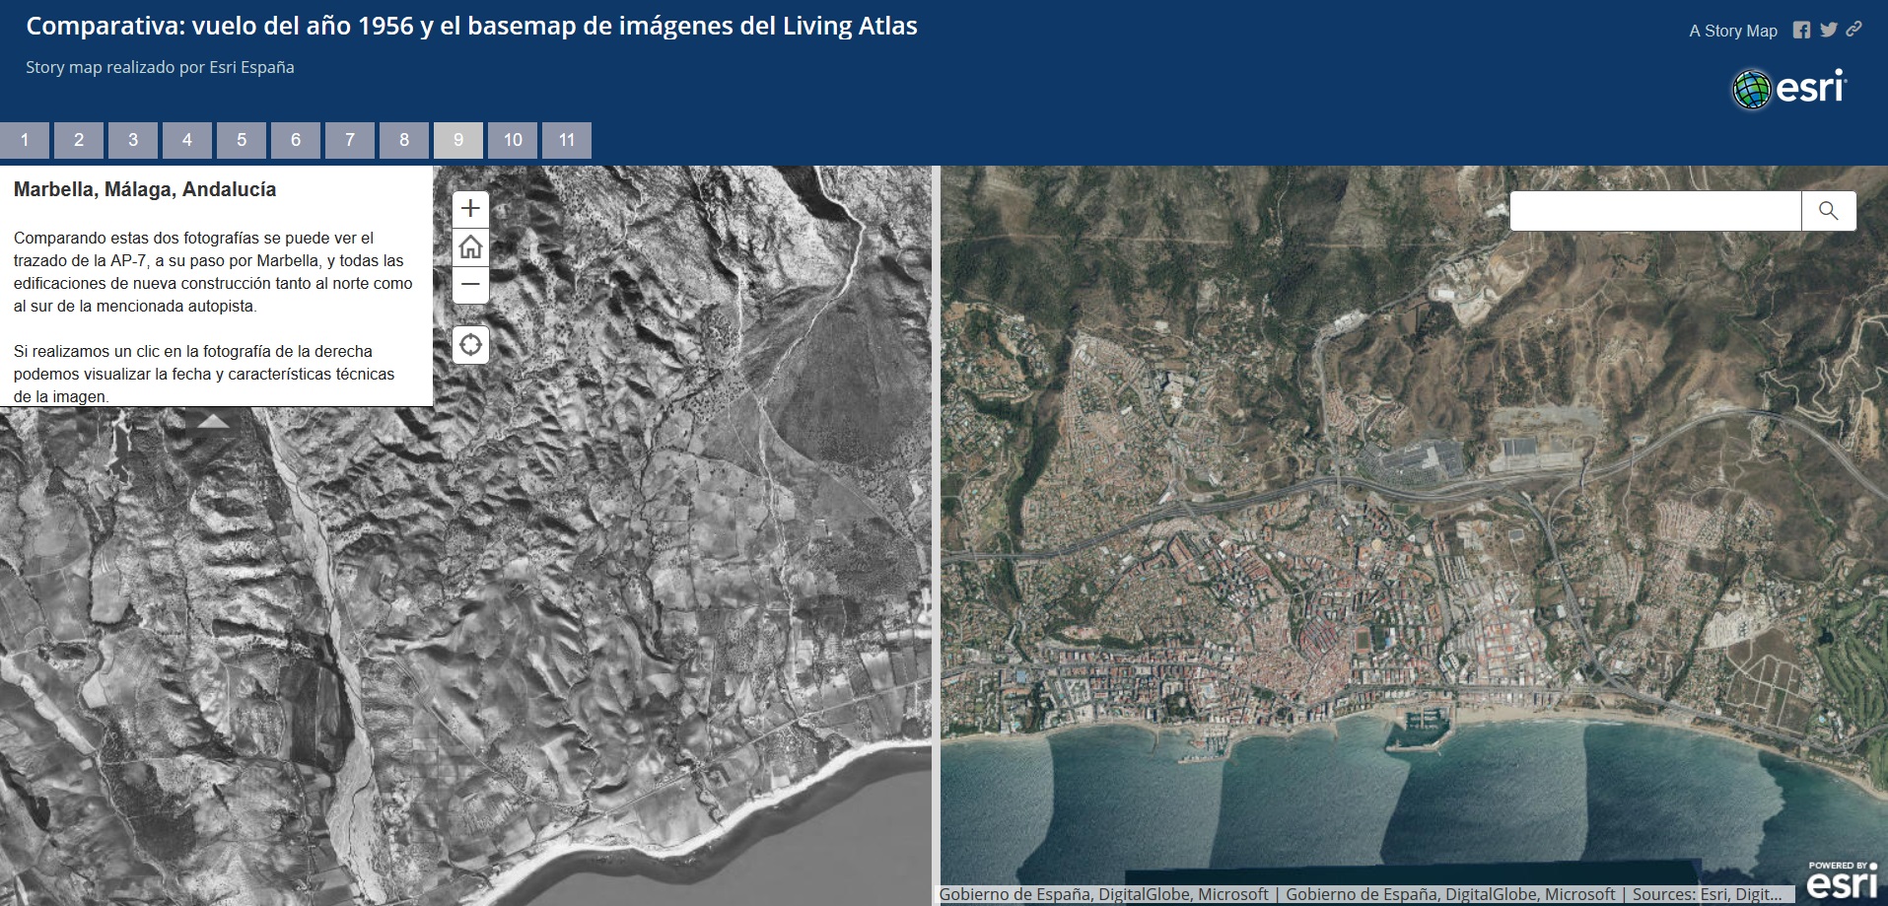Go to tab 7

click(x=350, y=140)
